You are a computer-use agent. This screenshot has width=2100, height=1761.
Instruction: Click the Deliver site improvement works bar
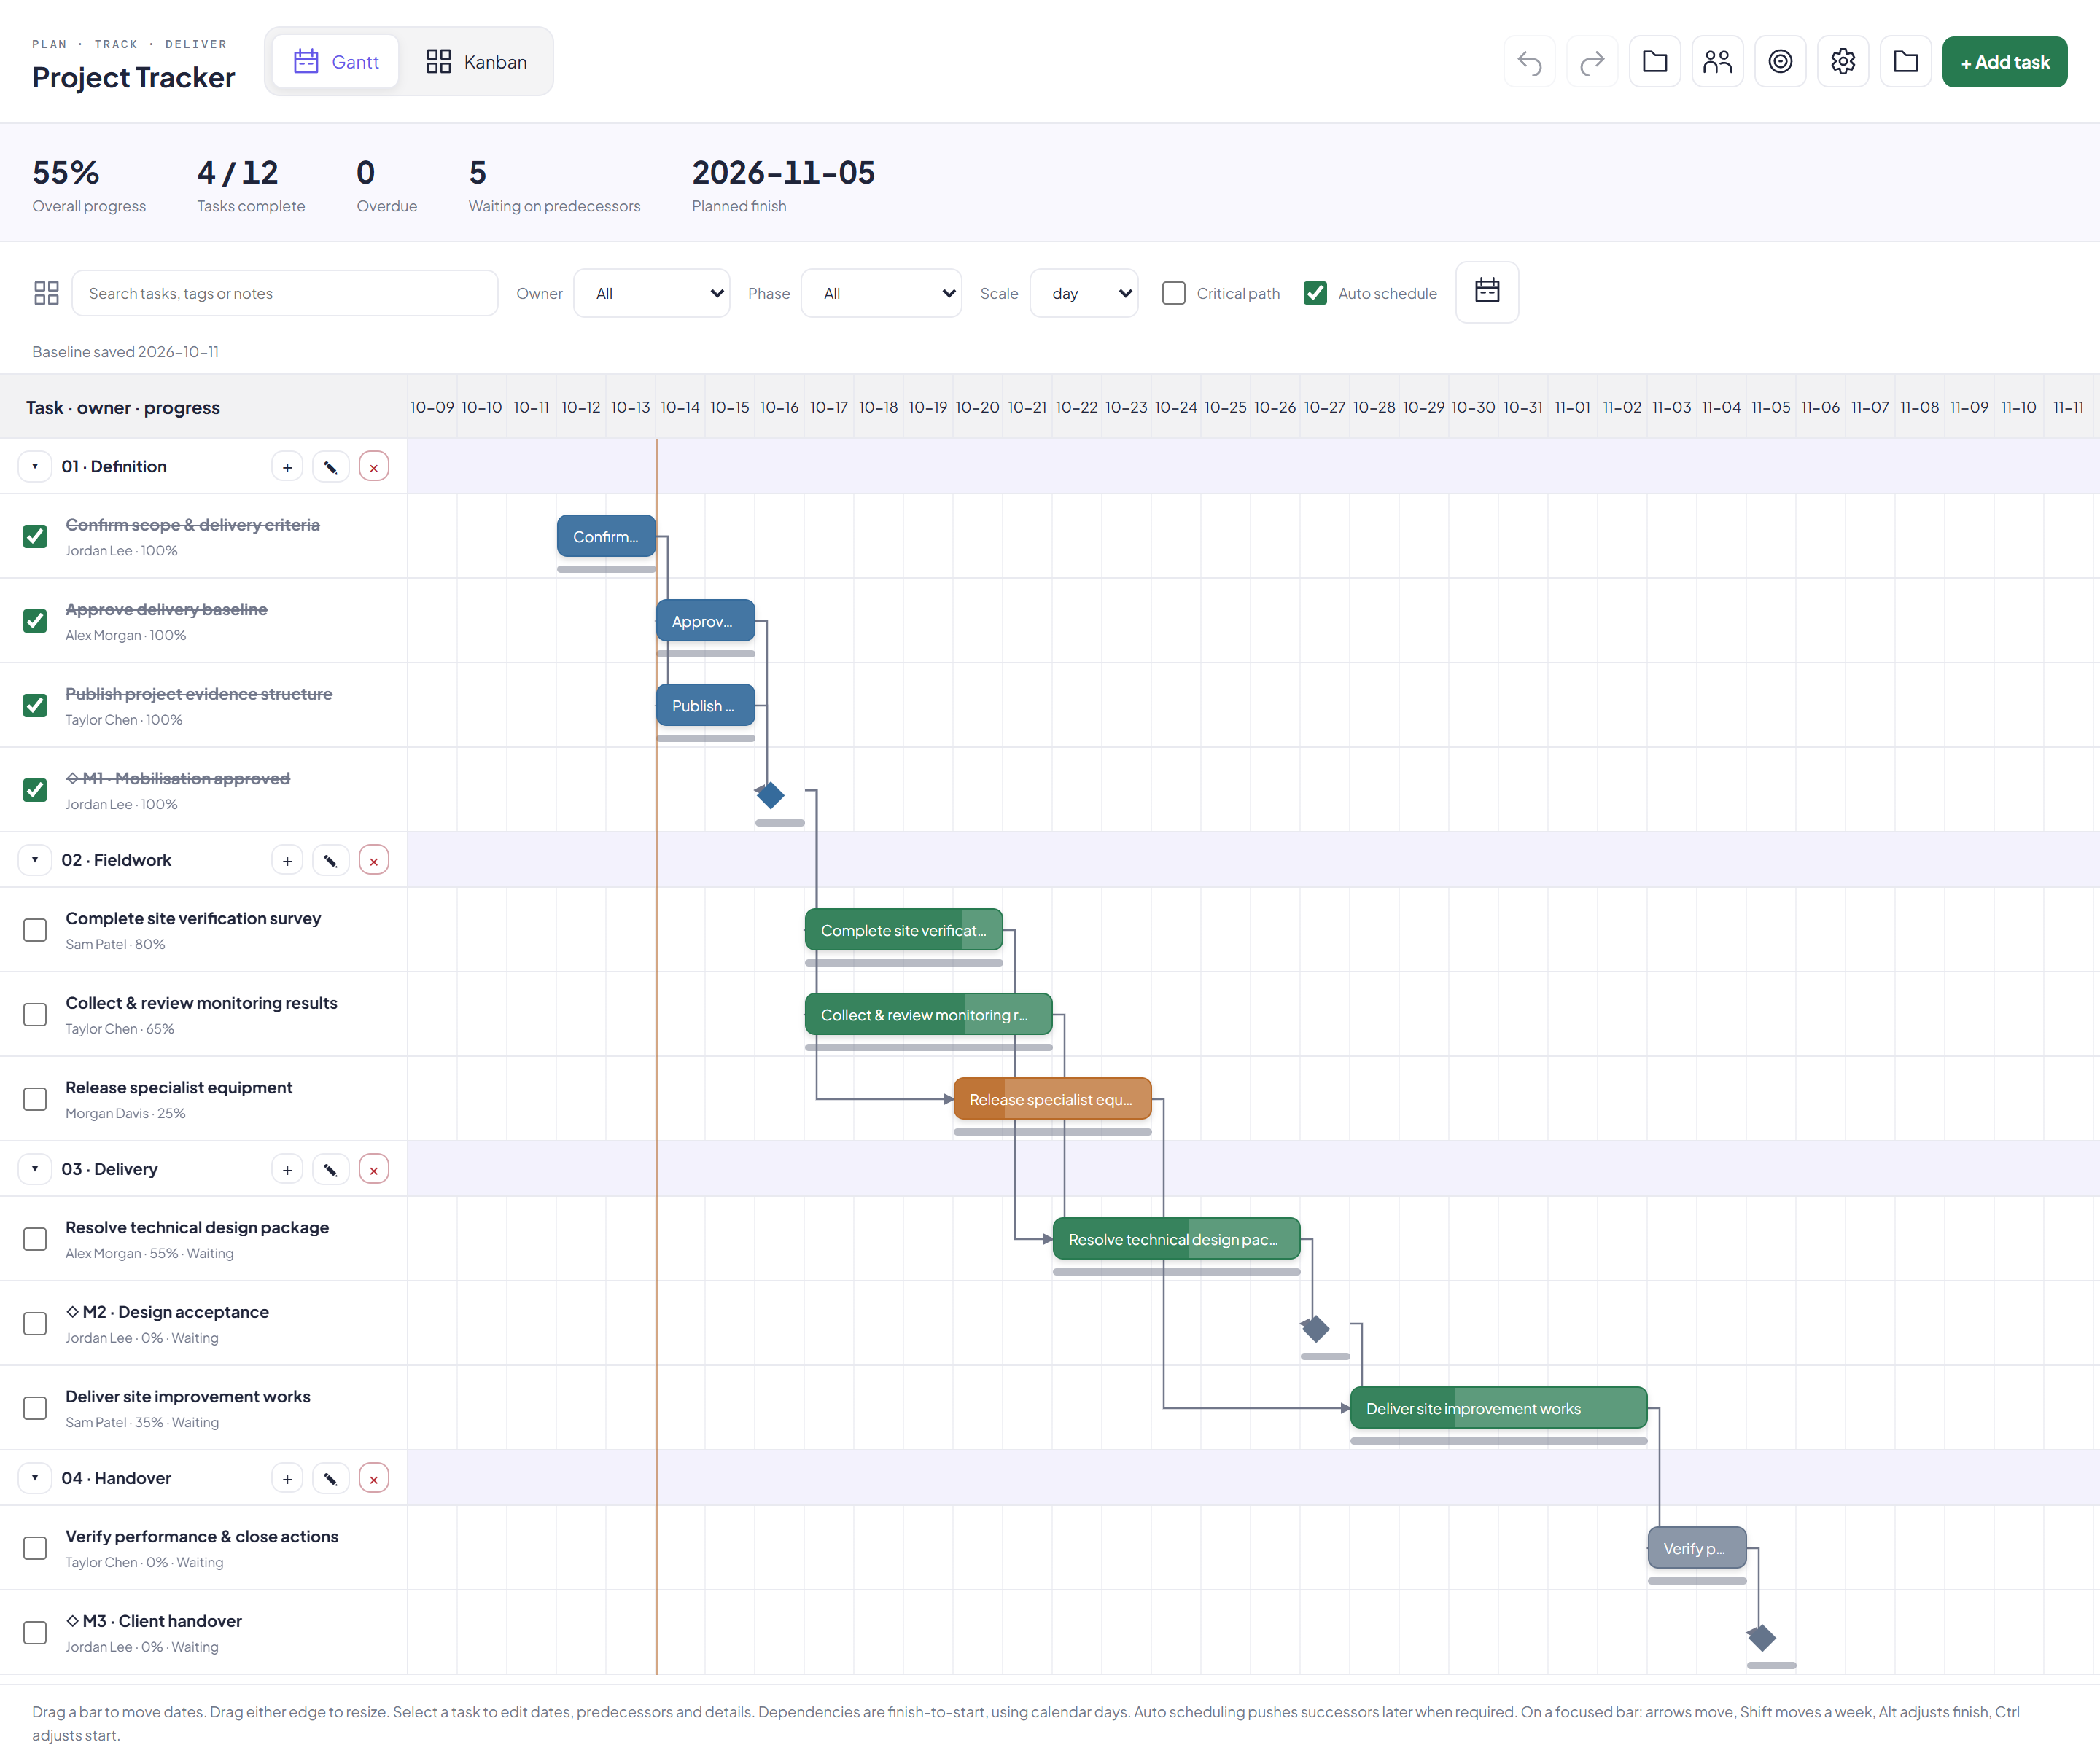click(1498, 1408)
